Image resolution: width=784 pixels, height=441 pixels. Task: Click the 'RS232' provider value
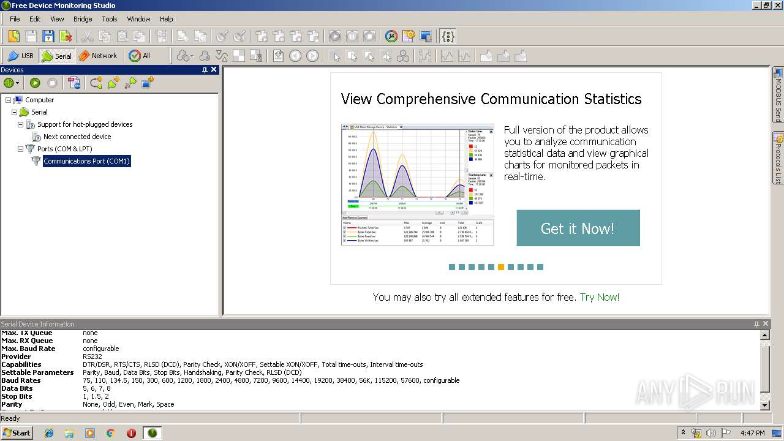[x=92, y=356]
